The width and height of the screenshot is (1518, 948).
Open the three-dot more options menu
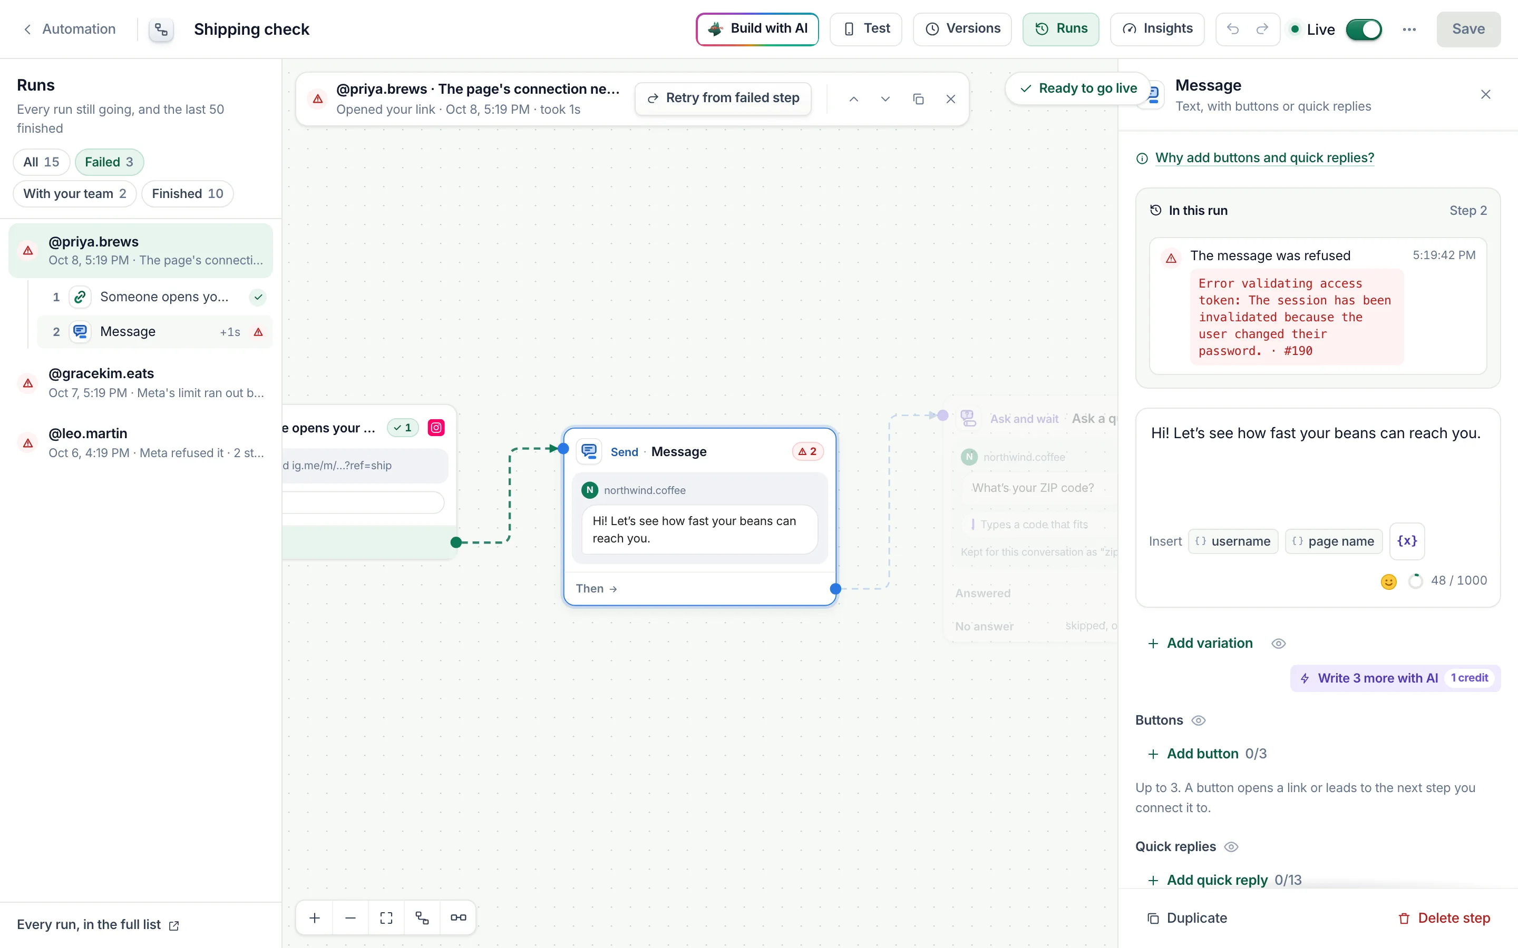[1409, 29]
